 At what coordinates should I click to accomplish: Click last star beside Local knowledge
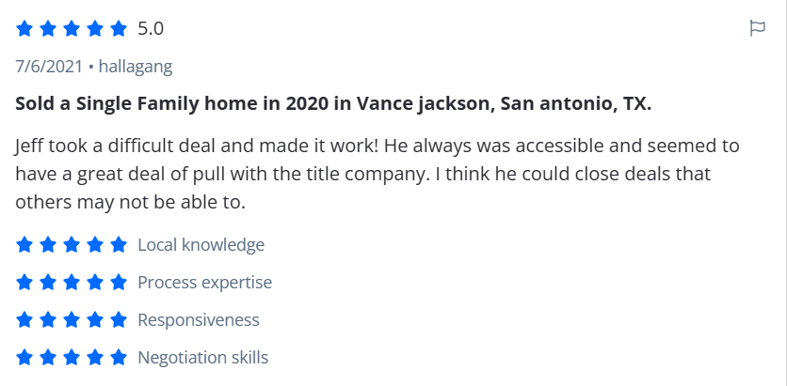(119, 245)
